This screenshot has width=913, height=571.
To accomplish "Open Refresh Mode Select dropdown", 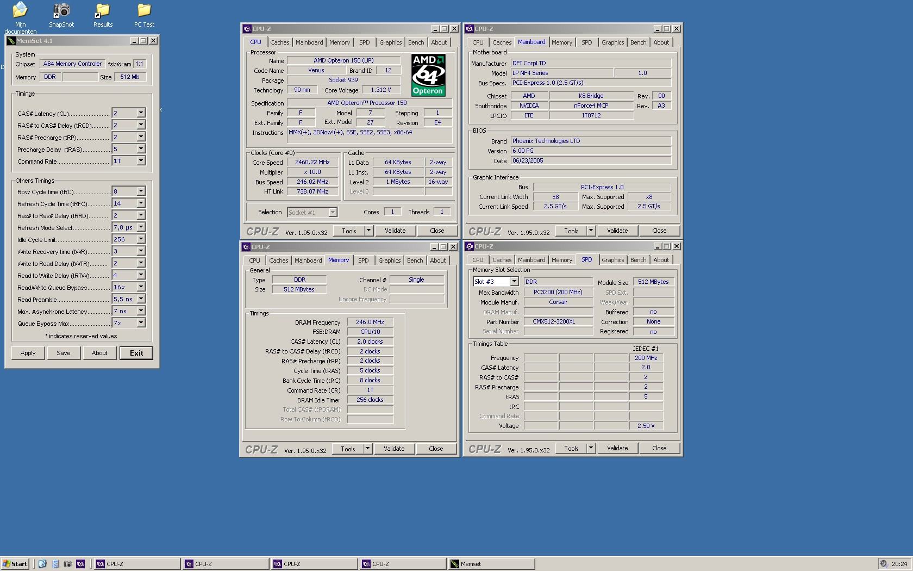I will [x=141, y=227].
